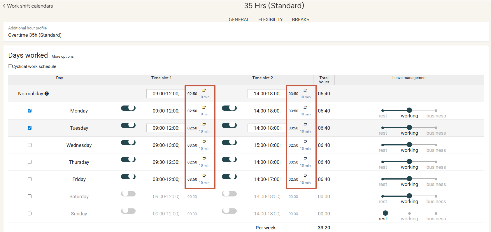Click Normal day Time slot 2 break icon

pos(305,90)
